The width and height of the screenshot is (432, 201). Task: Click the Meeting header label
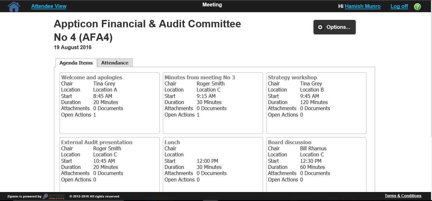(x=212, y=5)
